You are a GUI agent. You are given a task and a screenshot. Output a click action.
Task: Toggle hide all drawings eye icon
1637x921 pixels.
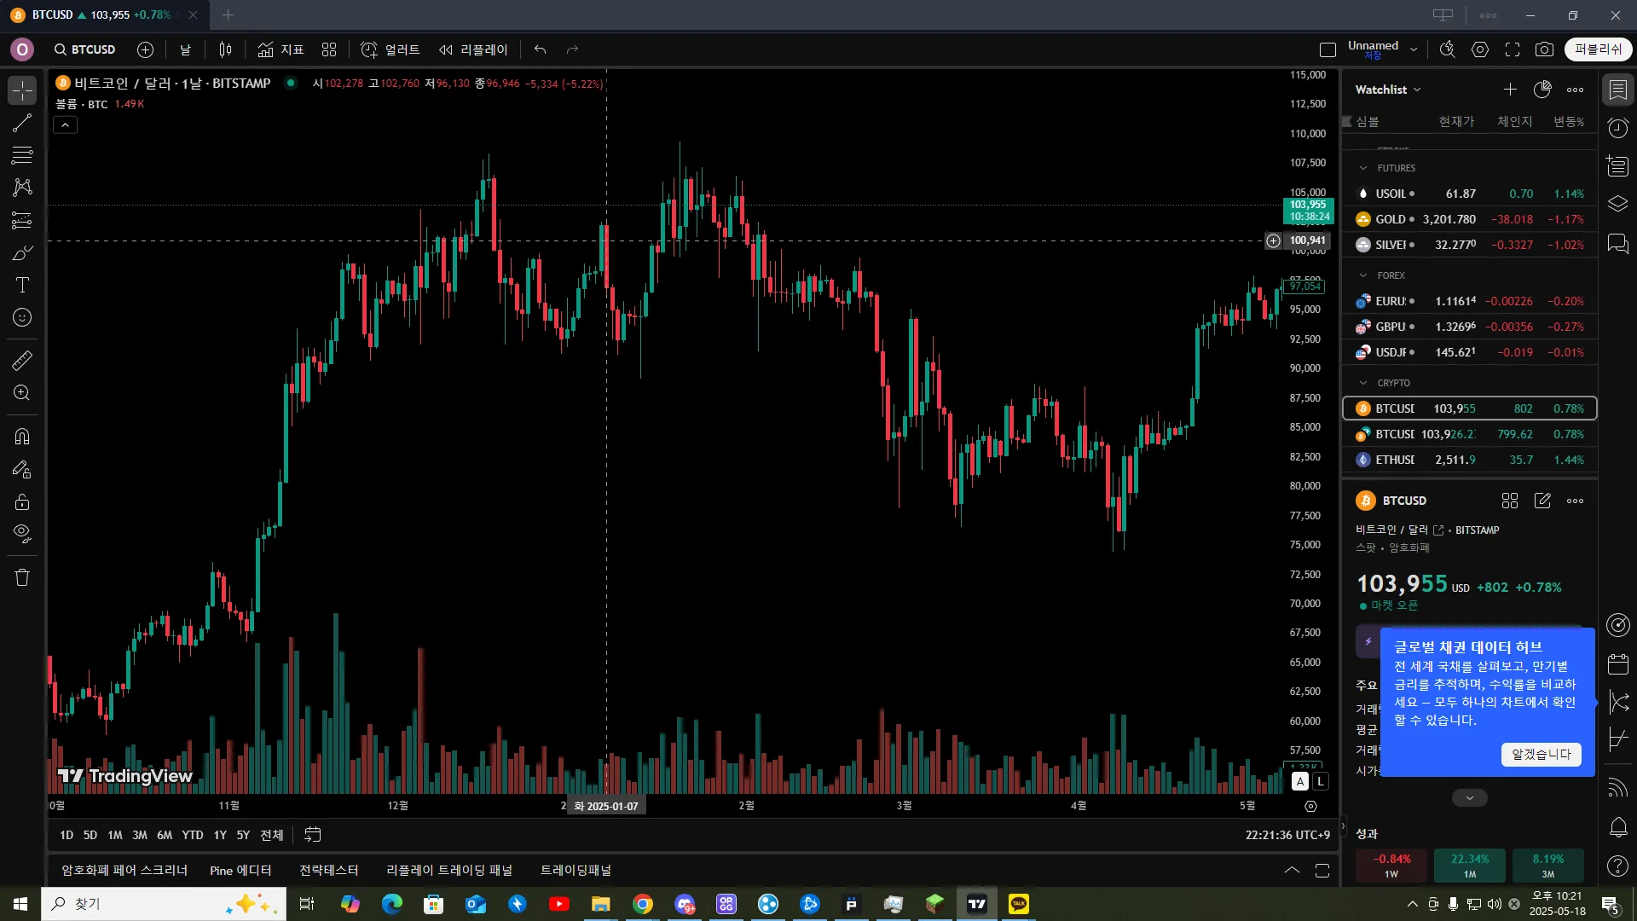tap(22, 534)
